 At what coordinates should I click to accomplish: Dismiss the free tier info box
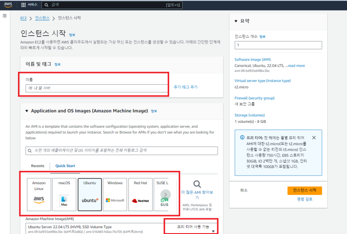(314, 138)
